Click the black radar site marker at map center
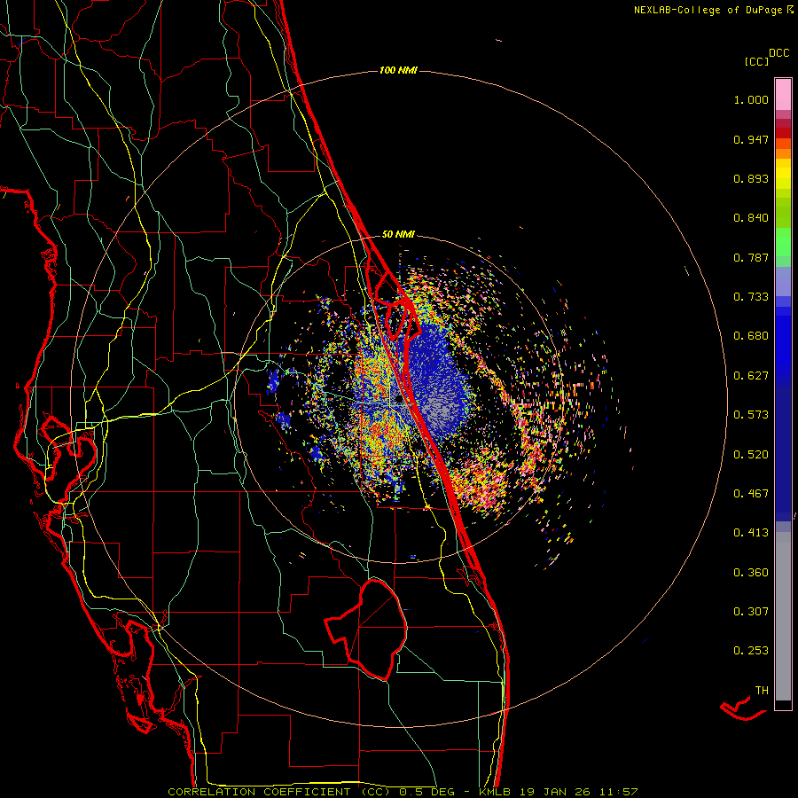This screenshot has height=798, width=798. [399, 400]
